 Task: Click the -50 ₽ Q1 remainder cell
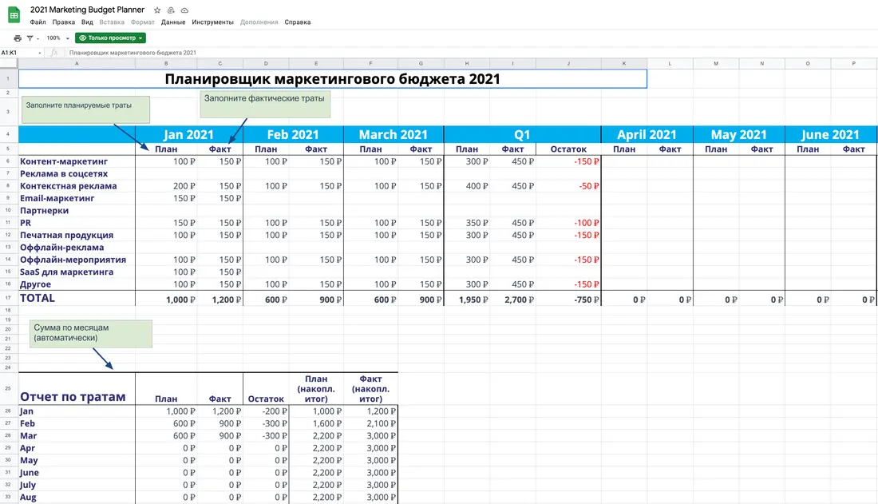pos(568,186)
